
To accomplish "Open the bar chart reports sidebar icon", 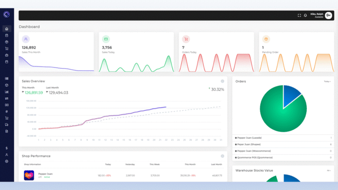I will pos(7,92).
